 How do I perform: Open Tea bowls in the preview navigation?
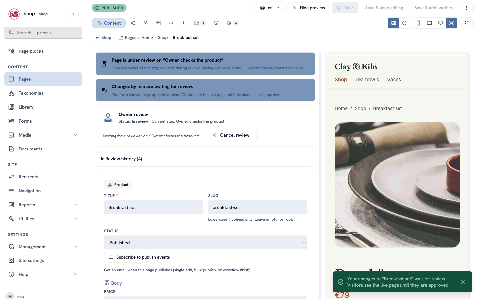pyautogui.click(x=367, y=80)
